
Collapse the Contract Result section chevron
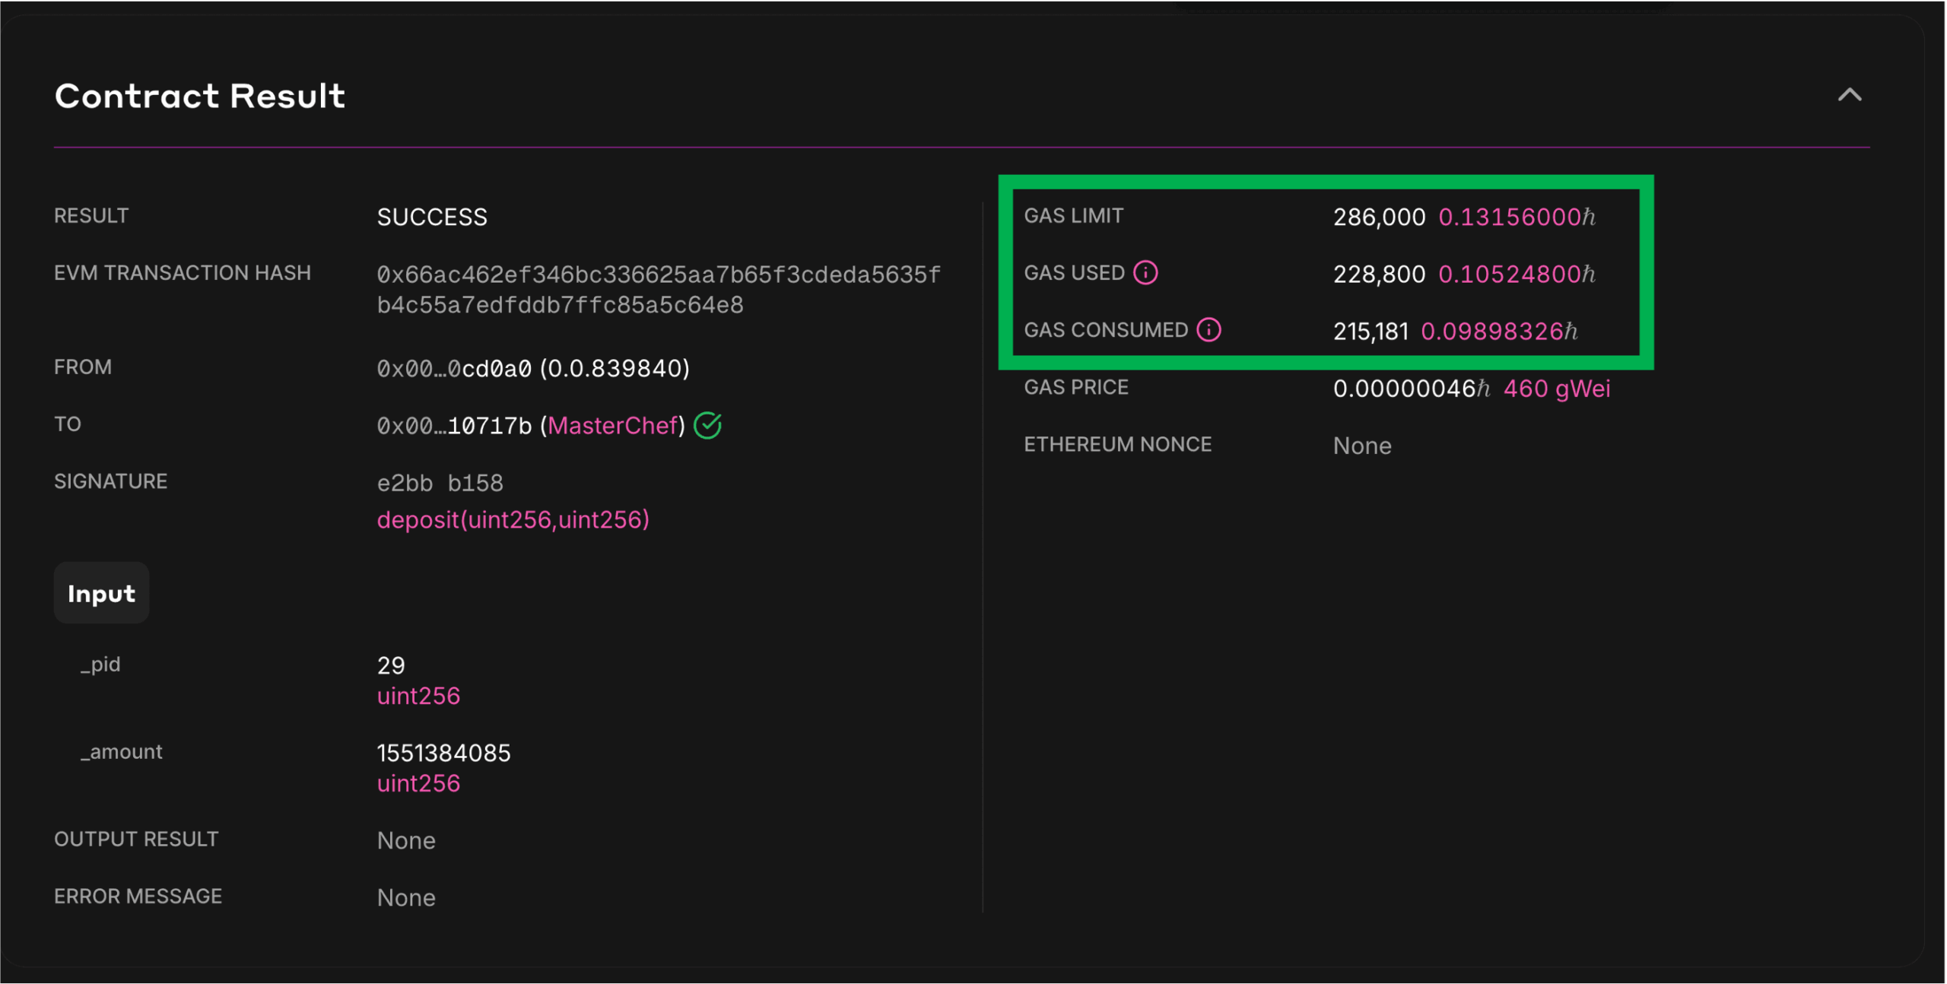(1850, 95)
